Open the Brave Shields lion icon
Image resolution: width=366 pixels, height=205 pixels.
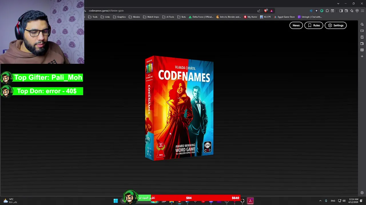coord(266,11)
